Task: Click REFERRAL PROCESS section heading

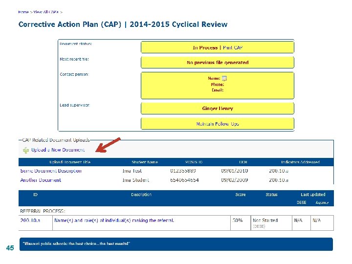Action: (43, 211)
